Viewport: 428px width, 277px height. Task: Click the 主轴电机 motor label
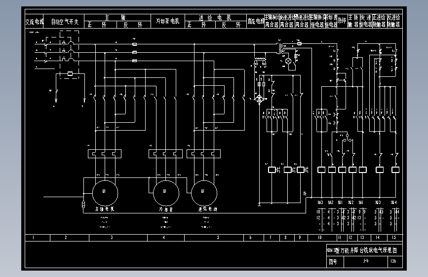click(105, 209)
